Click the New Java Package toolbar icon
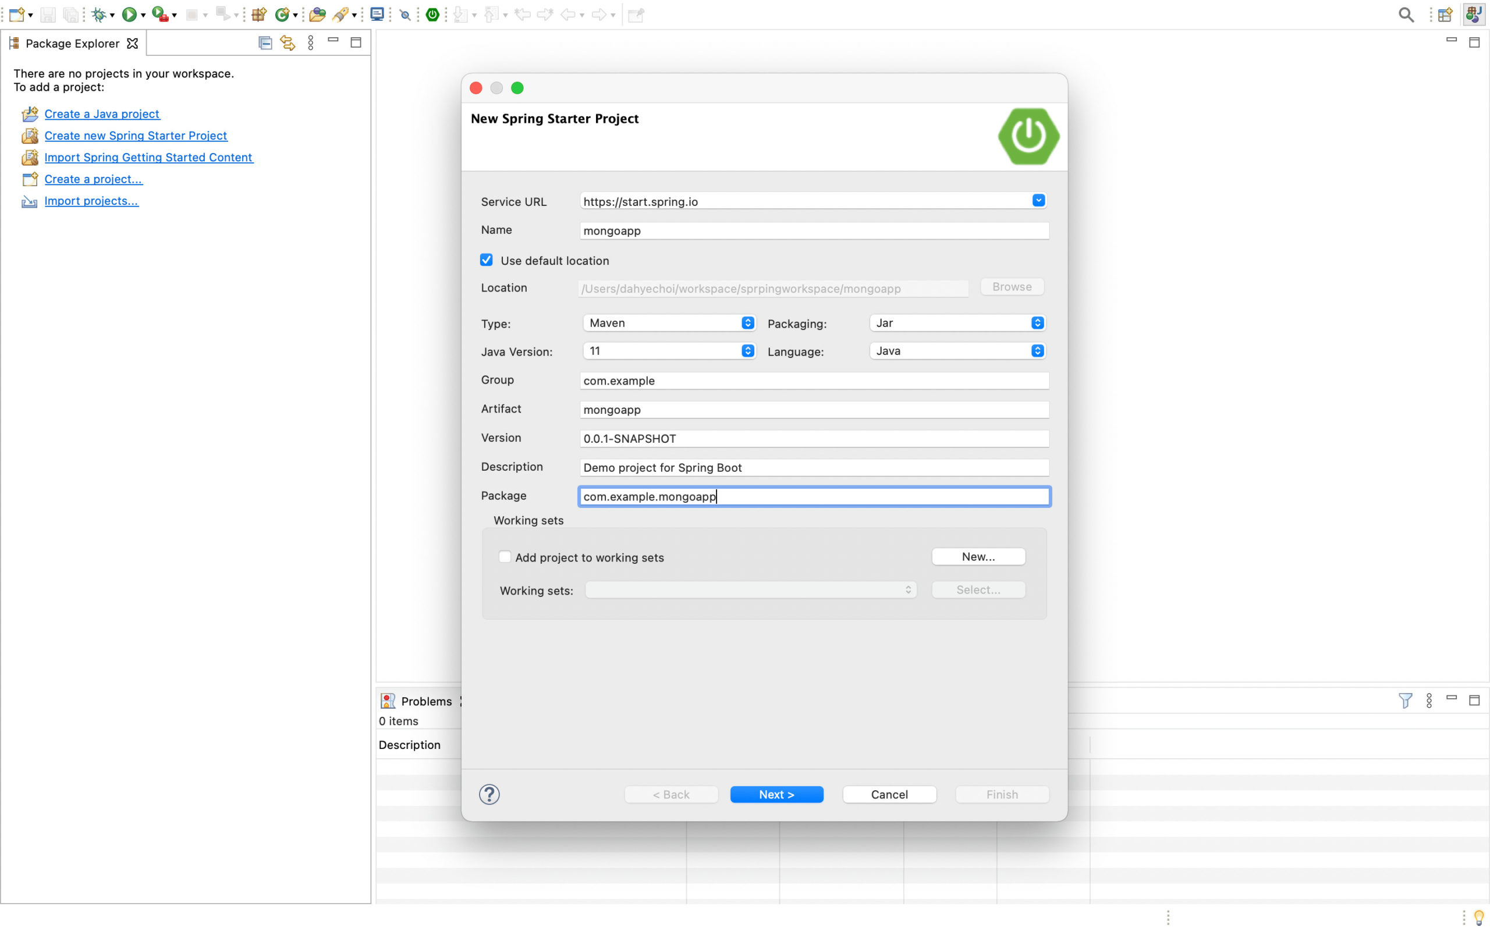Viewport: 1490px width, 931px height. [259, 14]
